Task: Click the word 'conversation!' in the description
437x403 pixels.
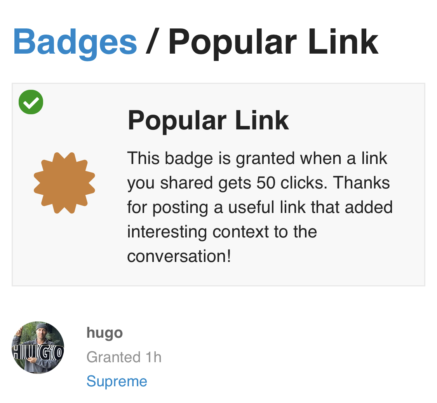Action: (179, 256)
